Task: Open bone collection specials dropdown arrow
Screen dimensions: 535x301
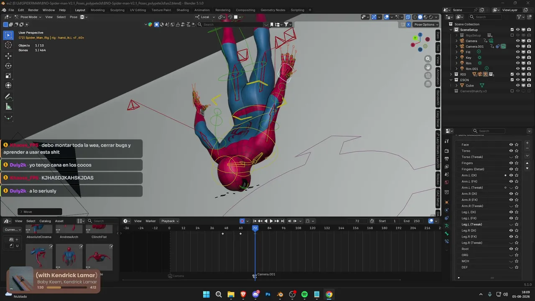Action: click(x=527, y=156)
